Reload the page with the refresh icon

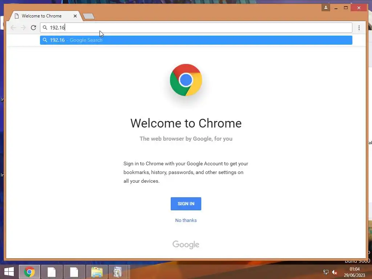pos(33,28)
